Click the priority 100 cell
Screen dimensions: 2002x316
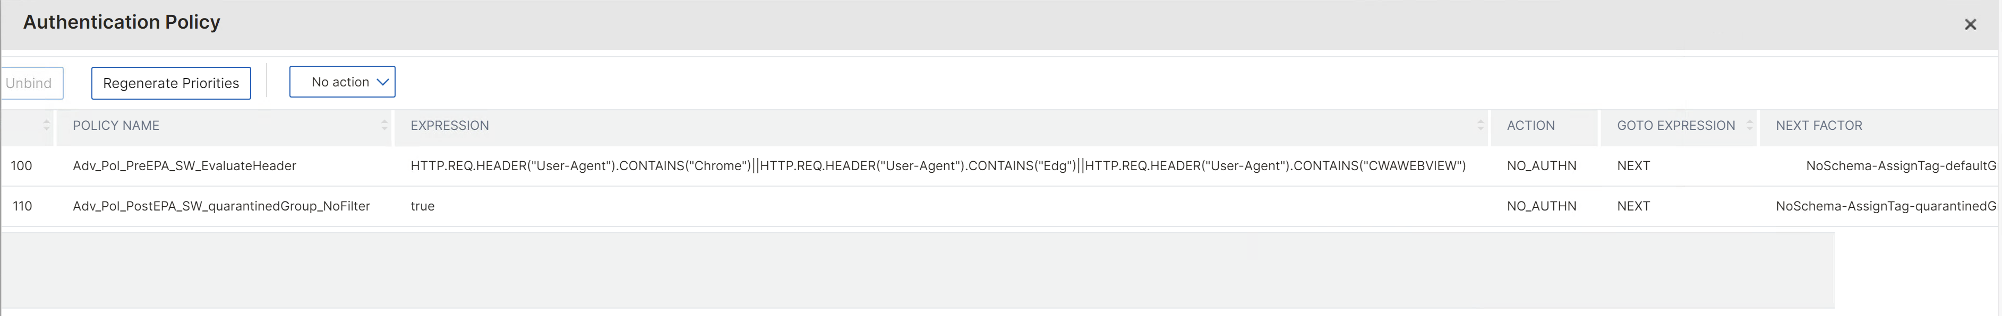click(x=22, y=165)
